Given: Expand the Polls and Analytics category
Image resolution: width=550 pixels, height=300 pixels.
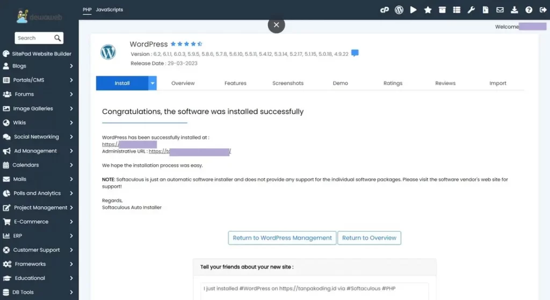Looking at the screenshot, I should [38, 193].
